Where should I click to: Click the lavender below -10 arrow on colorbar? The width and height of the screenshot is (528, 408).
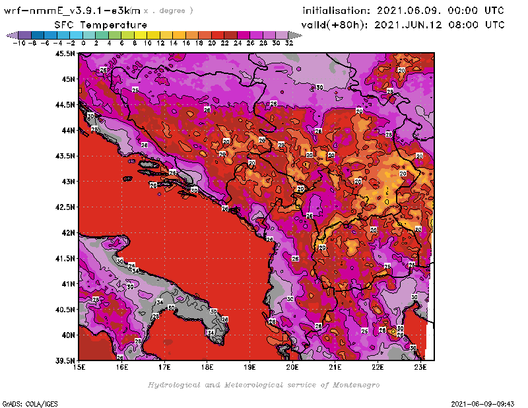(13, 35)
